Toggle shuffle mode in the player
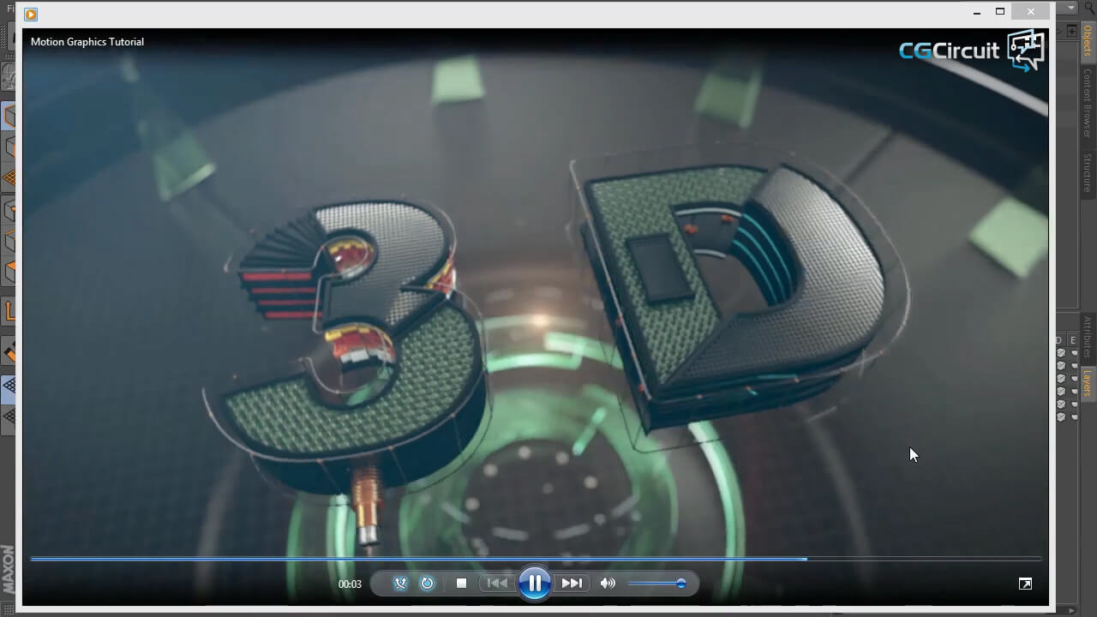The width and height of the screenshot is (1097, 617). click(400, 584)
